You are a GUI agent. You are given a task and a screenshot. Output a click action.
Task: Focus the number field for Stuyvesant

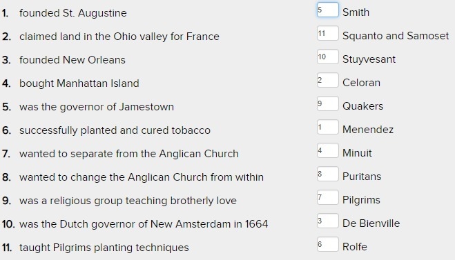point(327,57)
